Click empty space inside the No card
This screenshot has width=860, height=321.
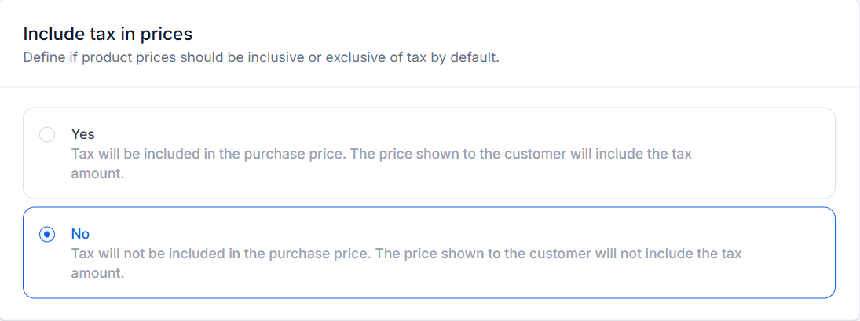click(x=785, y=275)
